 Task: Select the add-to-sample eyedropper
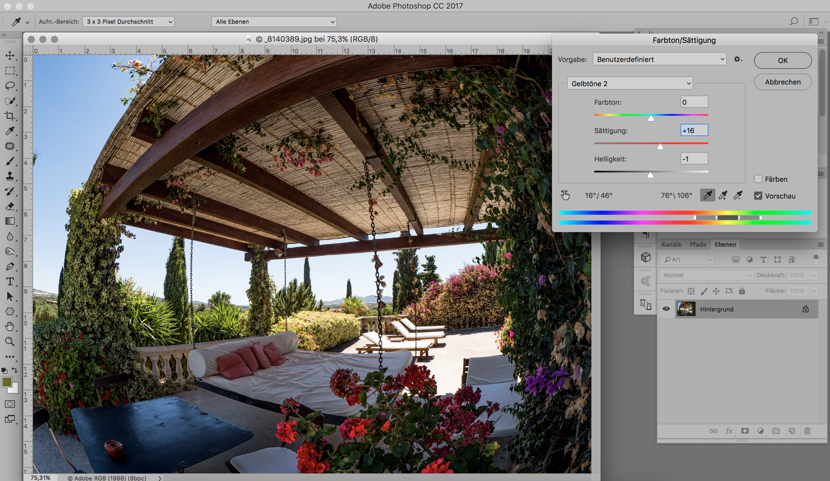pyautogui.click(x=723, y=195)
